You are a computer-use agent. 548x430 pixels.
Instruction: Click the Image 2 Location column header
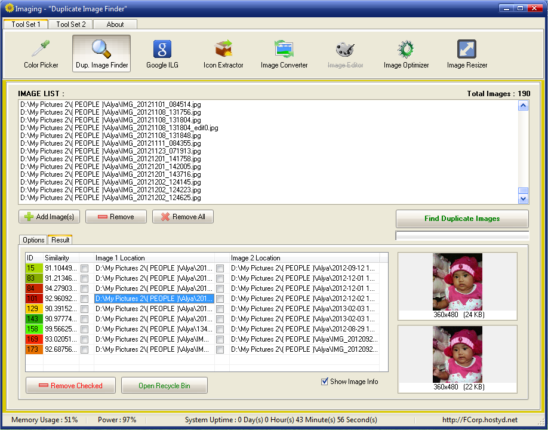click(x=304, y=258)
